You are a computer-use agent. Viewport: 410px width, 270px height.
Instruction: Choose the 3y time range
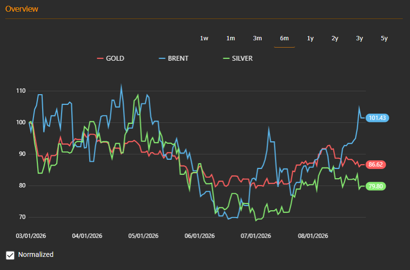pos(360,38)
